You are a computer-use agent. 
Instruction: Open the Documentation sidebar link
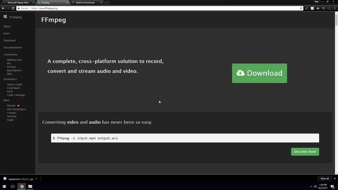[x=13, y=47]
